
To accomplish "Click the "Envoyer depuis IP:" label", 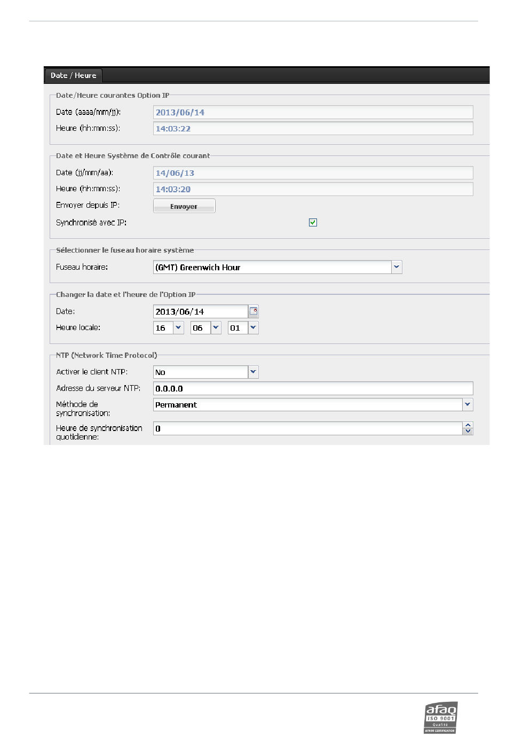I will click(88, 205).
